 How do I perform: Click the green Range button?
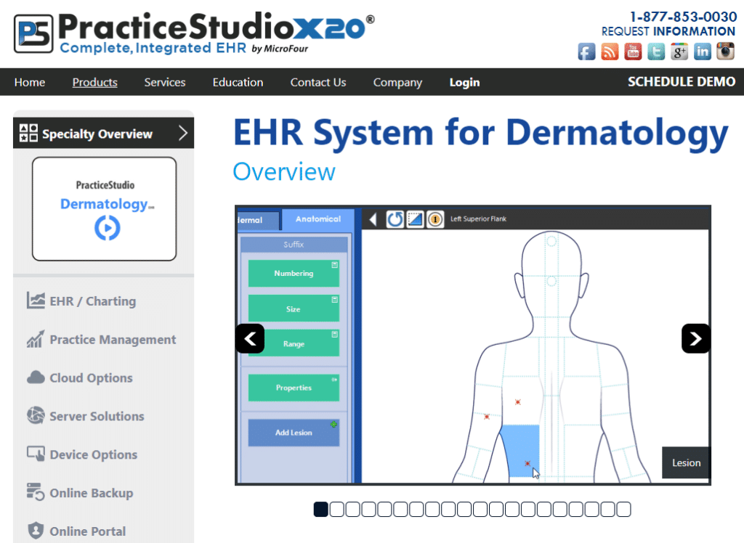[294, 343]
